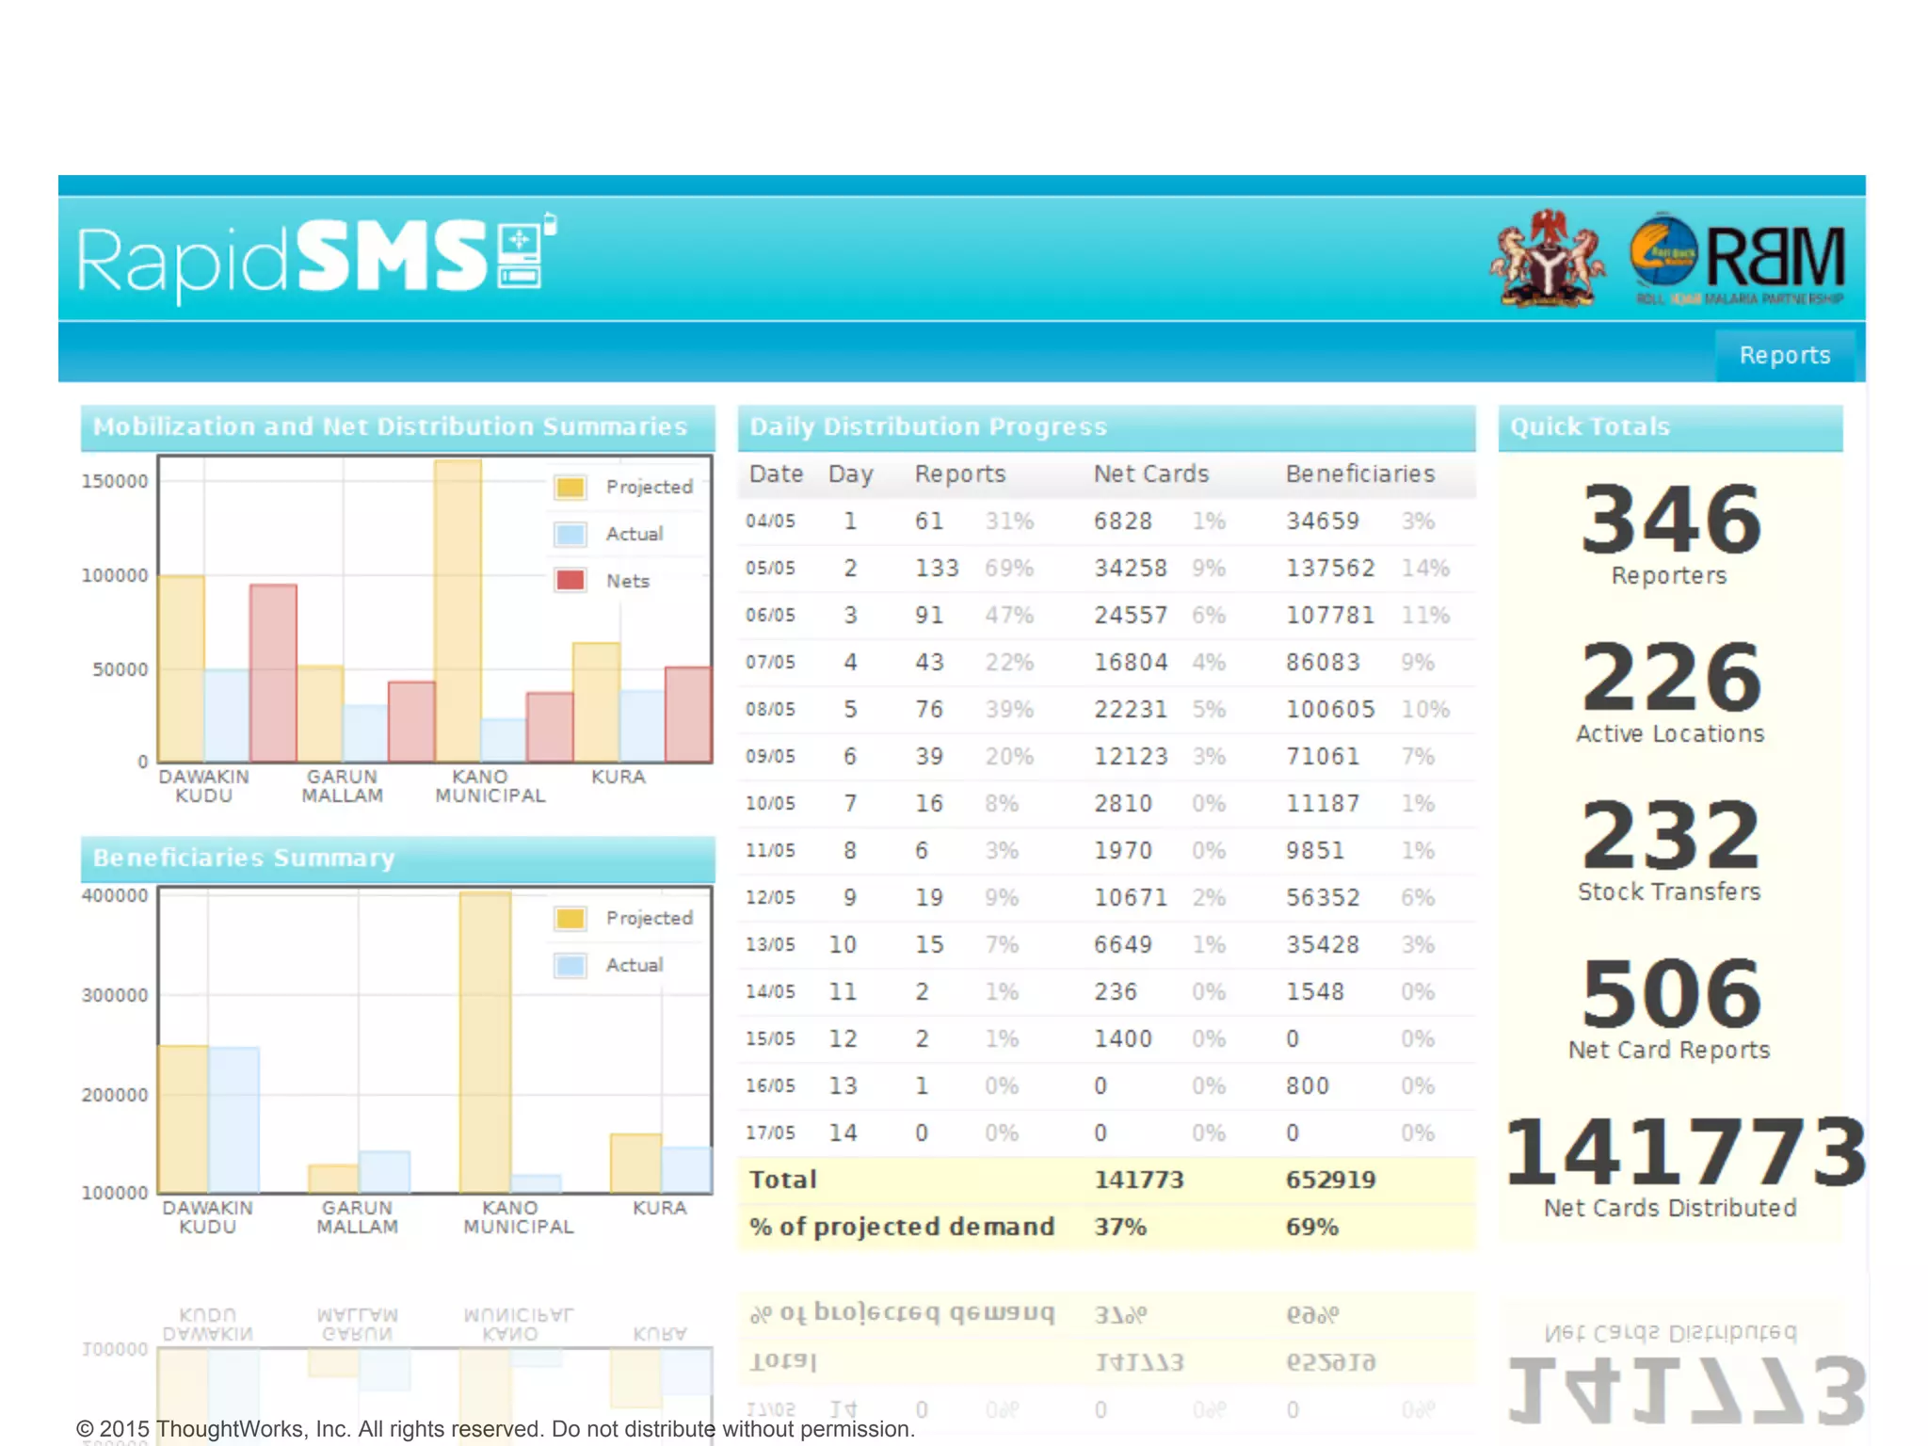Click the Beneficiaries column header
1928x1446 pixels.
tap(1359, 474)
